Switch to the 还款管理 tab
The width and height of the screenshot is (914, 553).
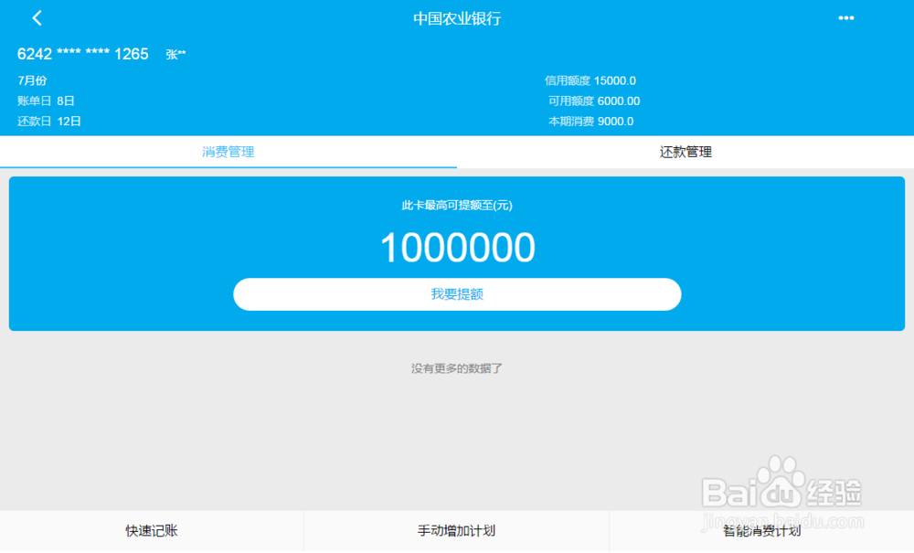(685, 152)
